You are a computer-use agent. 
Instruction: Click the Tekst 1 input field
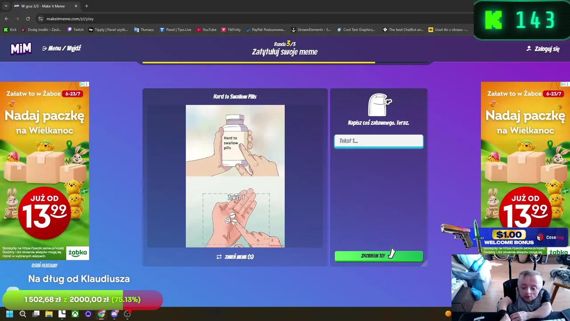click(379, 141)
